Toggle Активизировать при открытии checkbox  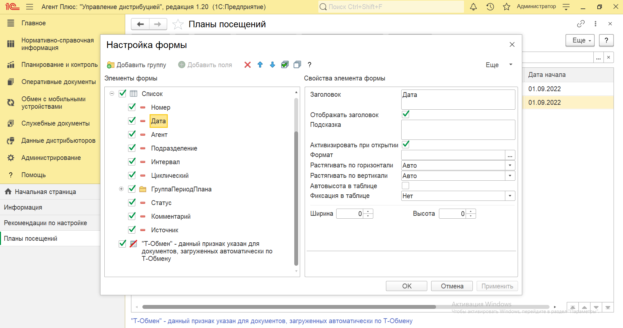click(405, 144)
